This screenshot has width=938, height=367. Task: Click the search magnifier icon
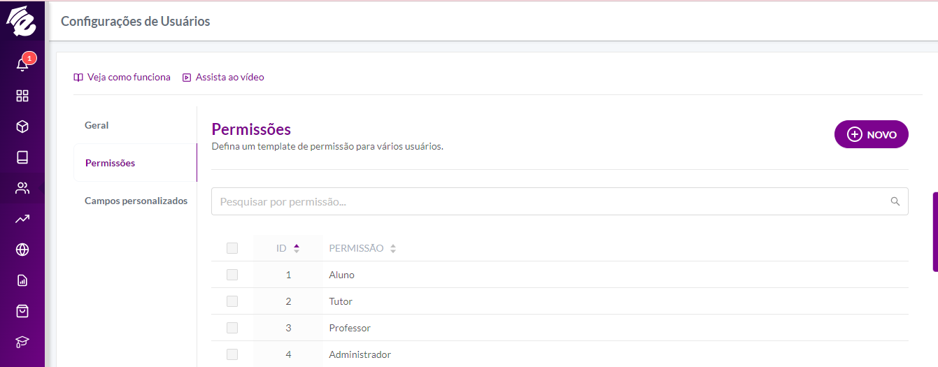(x=895, y=201)
